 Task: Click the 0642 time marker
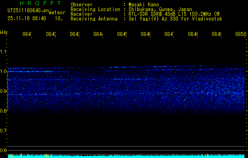[x=51, y=34]
